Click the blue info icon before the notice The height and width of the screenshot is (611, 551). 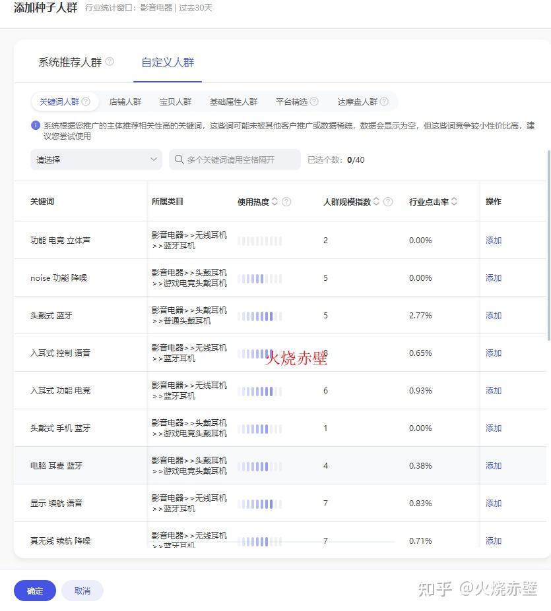click(x=36, y=125)
